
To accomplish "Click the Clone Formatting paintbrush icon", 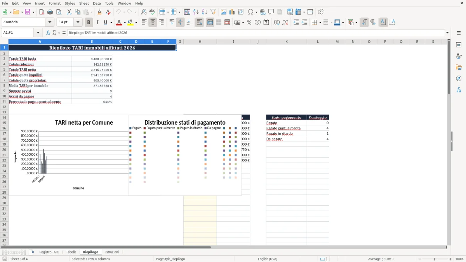I will click(x=100, y=12).
